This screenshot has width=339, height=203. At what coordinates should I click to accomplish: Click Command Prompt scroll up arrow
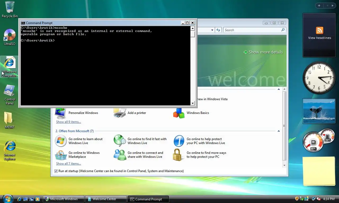click(x=193, y=28)
